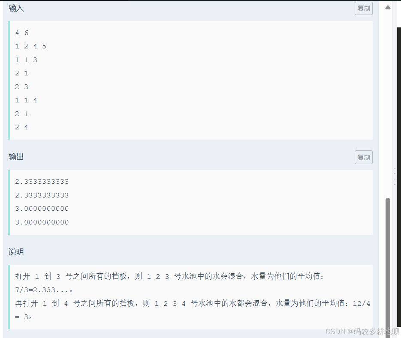Click first output line 3.0000000000

click(42, 209)
